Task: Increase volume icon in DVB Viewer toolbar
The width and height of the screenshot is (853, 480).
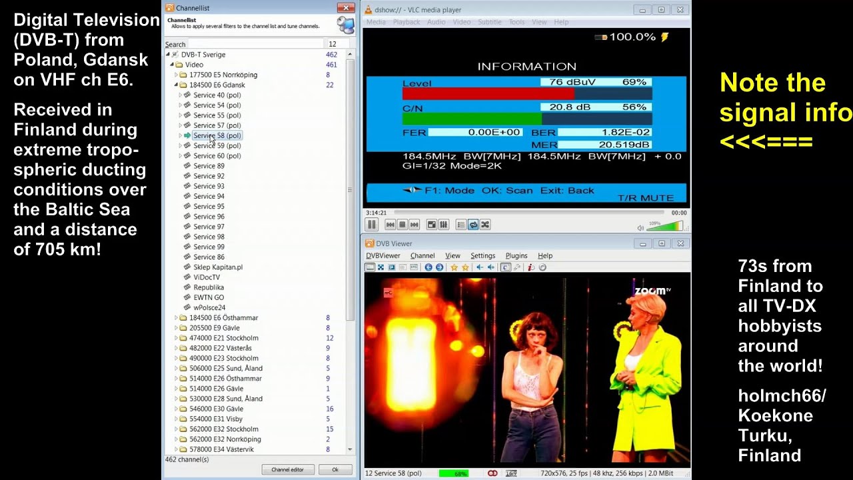Action: click(x=491, y=267)
